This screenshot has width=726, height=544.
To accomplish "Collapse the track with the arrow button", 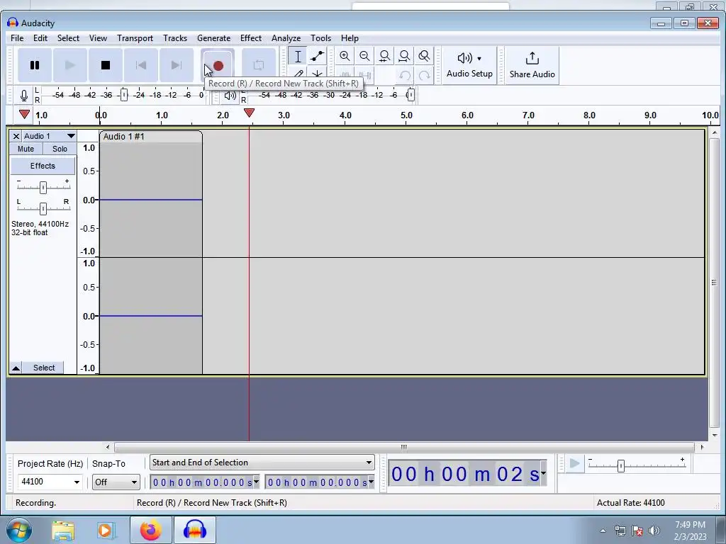I will [x=16, y=368].
